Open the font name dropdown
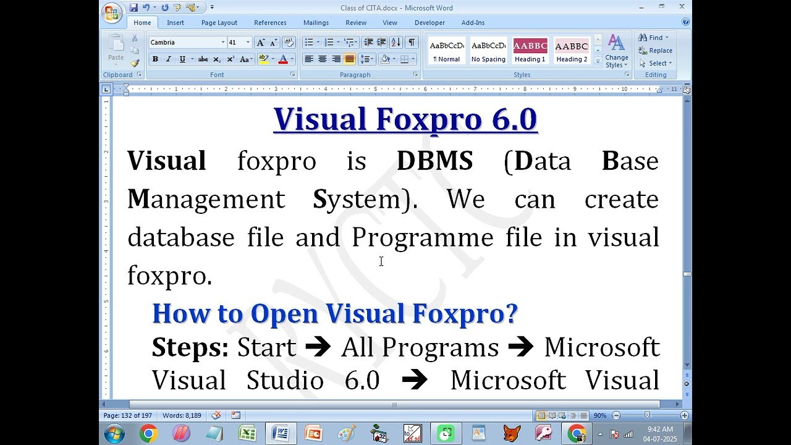This screenshot has height=445, width=791. (x=222, y=42)
